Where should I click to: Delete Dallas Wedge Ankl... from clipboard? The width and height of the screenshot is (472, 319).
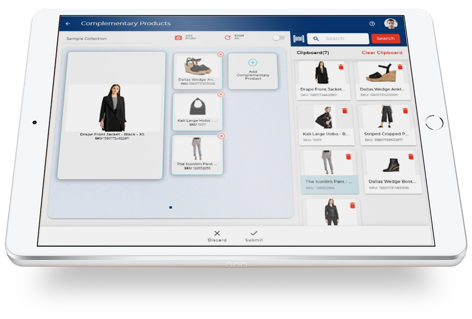(400, 67)
